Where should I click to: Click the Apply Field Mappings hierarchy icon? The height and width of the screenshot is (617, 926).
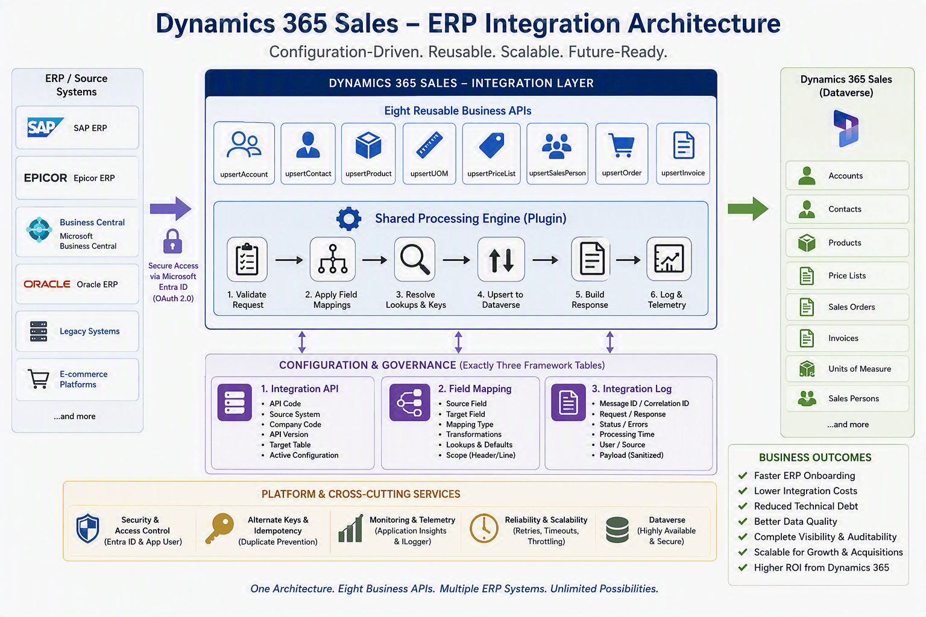click(333, 260)
